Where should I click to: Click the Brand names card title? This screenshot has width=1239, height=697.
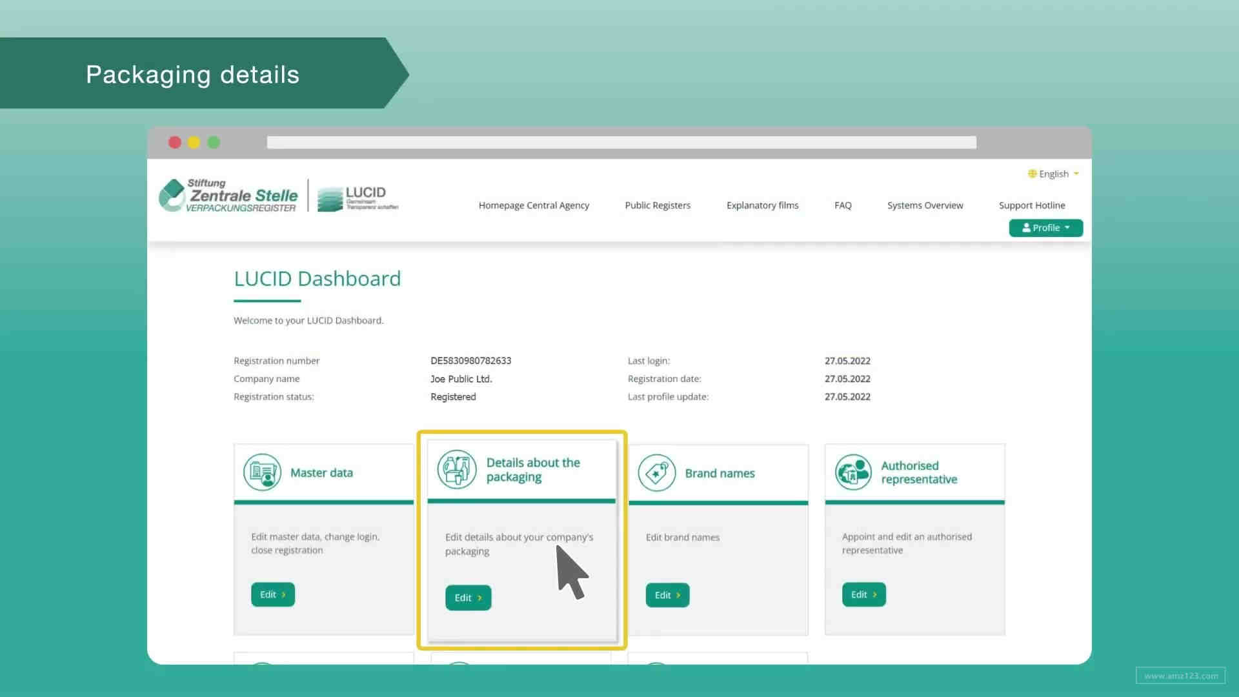[720, 473]
